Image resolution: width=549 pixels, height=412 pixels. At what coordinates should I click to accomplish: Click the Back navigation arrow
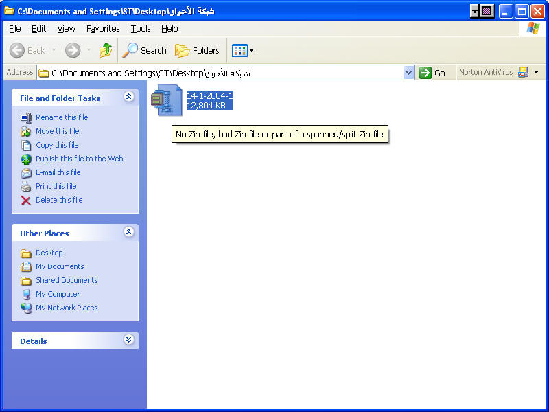27,50
